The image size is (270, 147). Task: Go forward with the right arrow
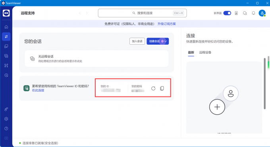[x=87, y=13]
